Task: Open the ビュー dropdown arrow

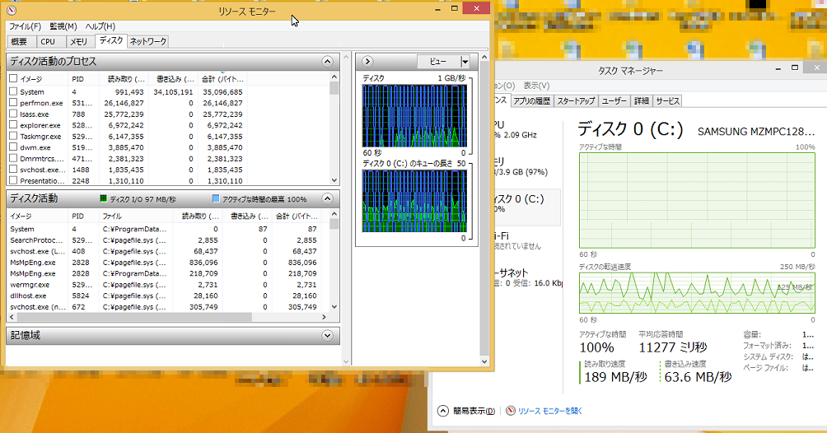Action: coord(465,62)
